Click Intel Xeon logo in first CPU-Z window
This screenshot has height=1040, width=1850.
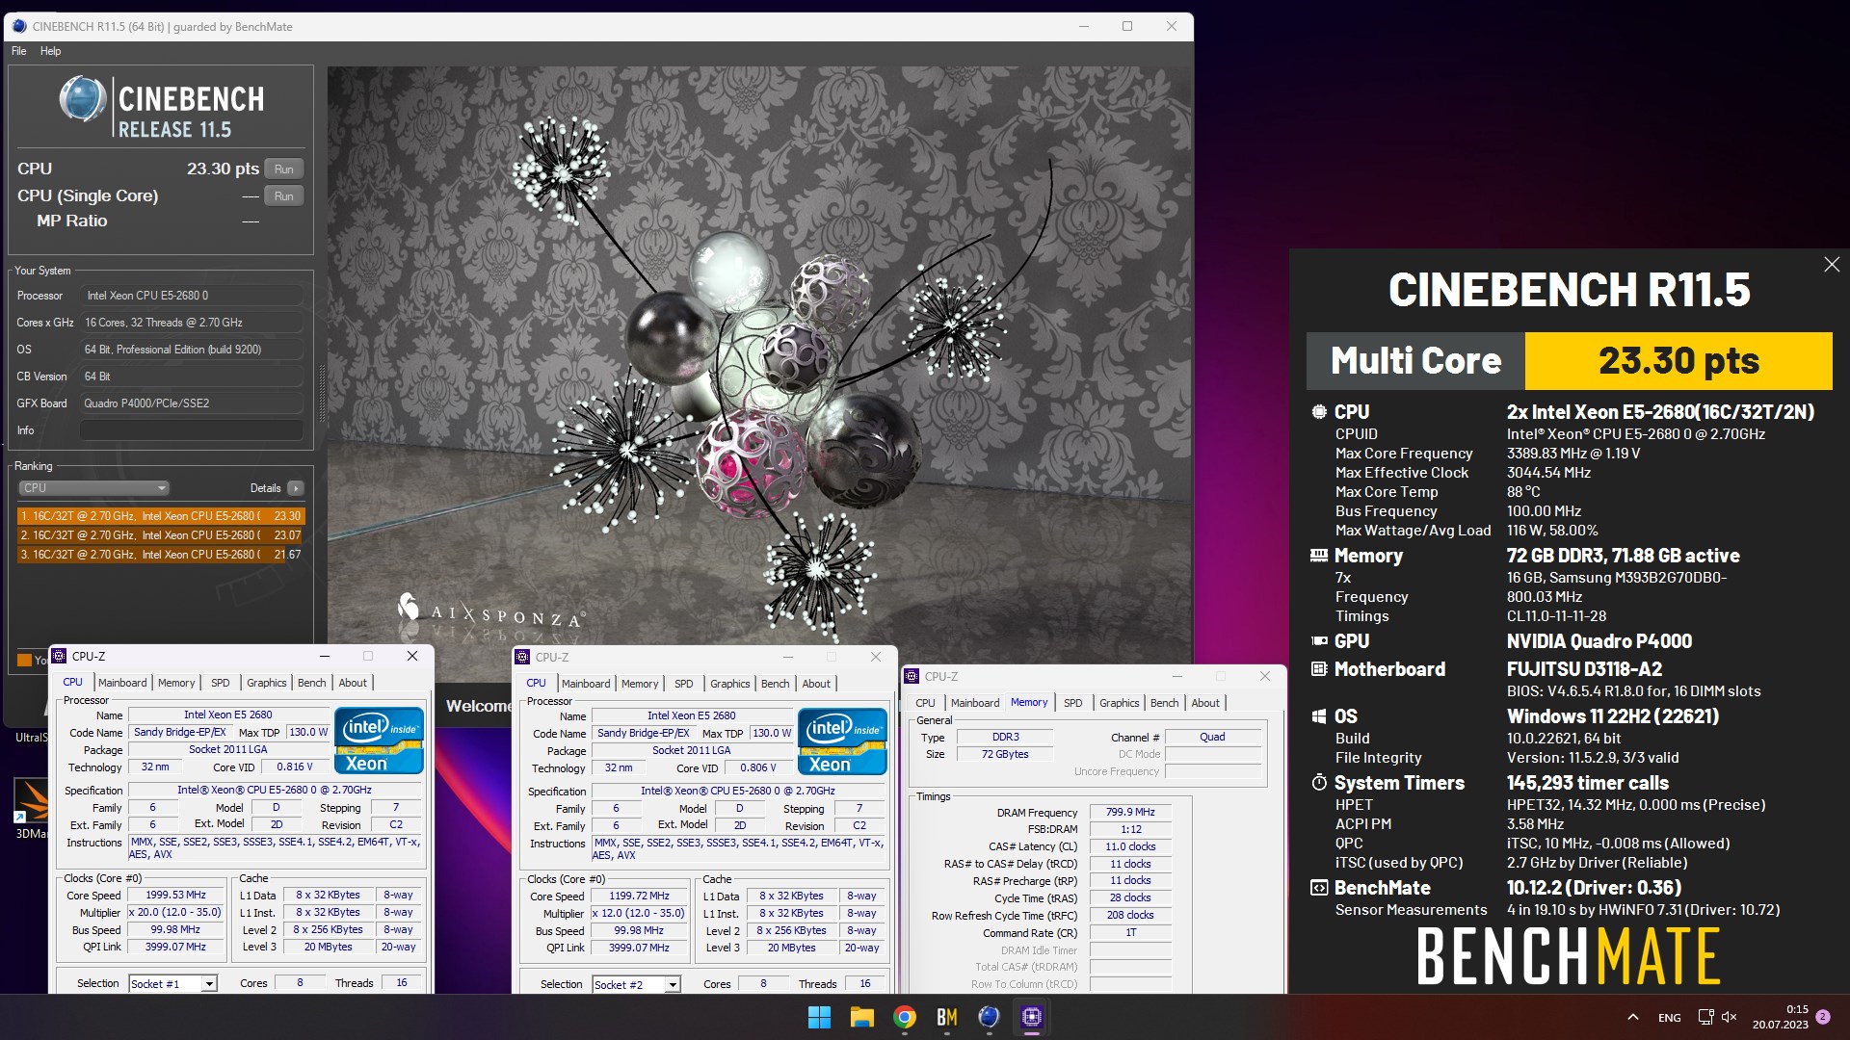pos(379,741)
